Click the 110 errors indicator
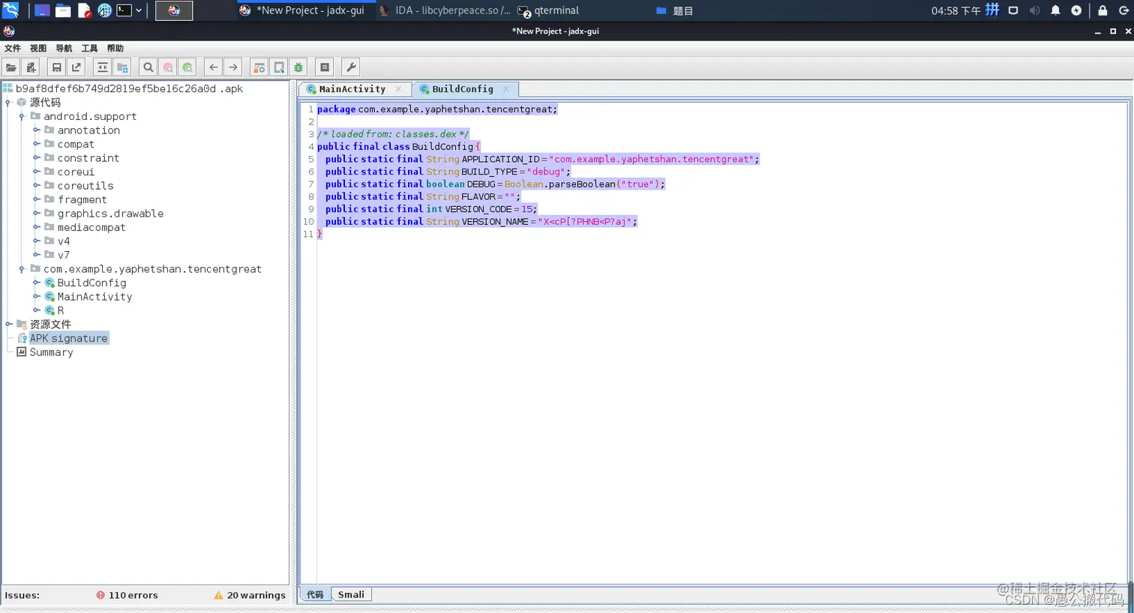The image size is (1134, 613). pyautogui.click(x=127, y=595)
